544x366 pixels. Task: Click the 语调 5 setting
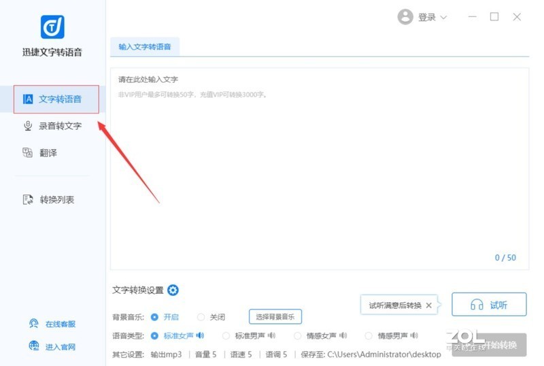tap(277, 354)
